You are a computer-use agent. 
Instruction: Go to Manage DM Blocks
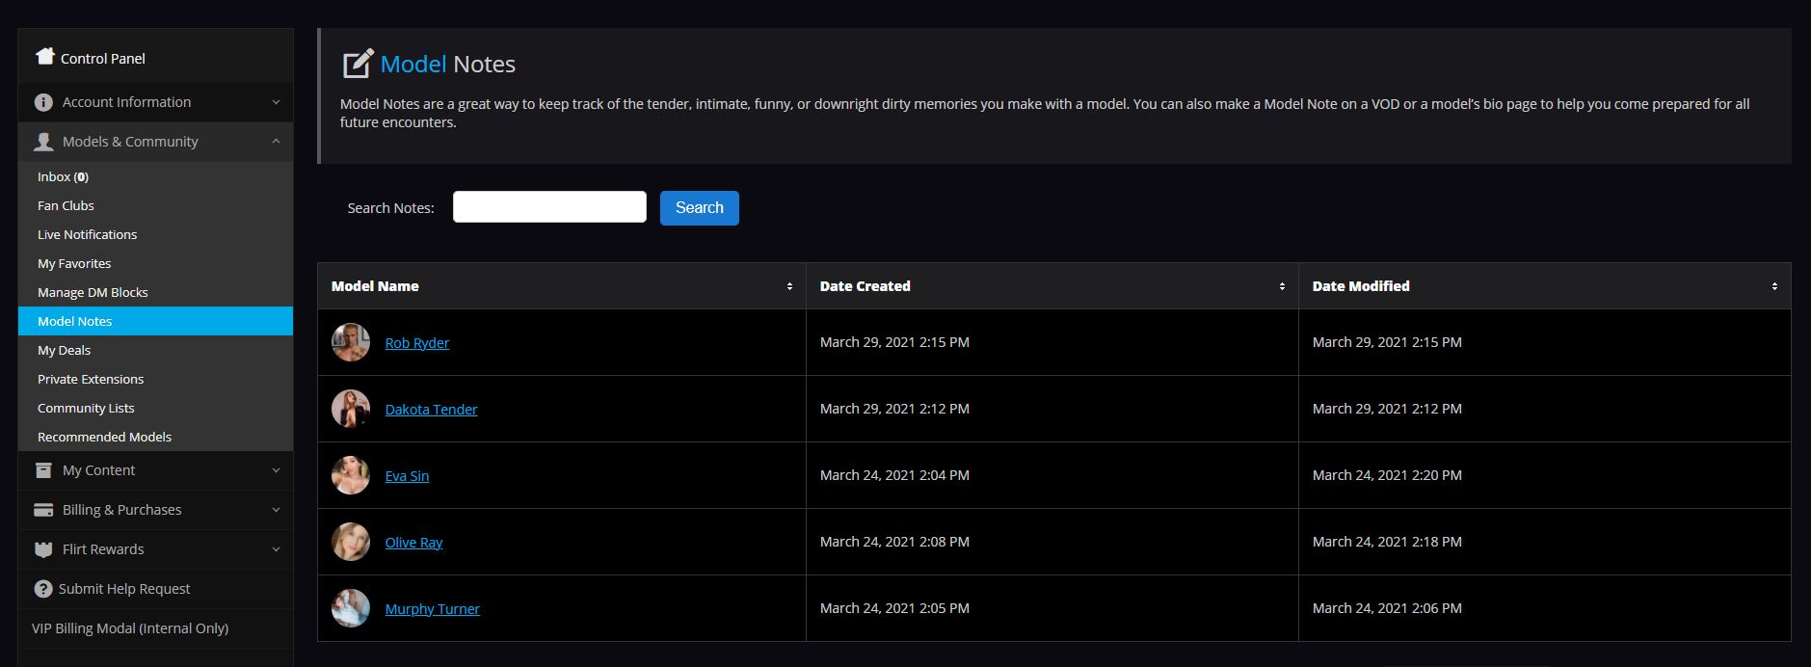coord(93,292)
